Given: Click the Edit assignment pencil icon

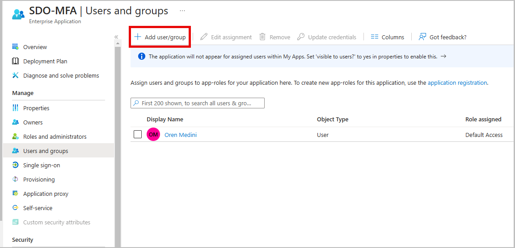Looking at the screenshot, I should click(204, 37).
